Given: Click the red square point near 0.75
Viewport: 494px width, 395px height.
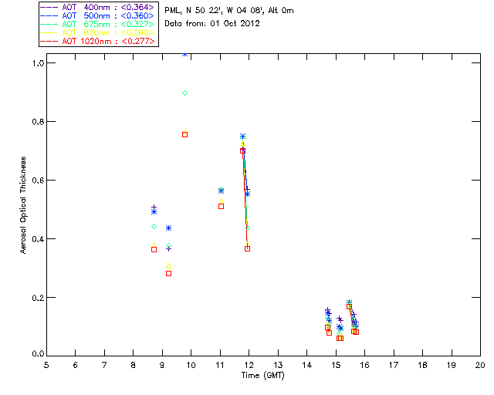Looking at the screenshot, I should (185, 135).
